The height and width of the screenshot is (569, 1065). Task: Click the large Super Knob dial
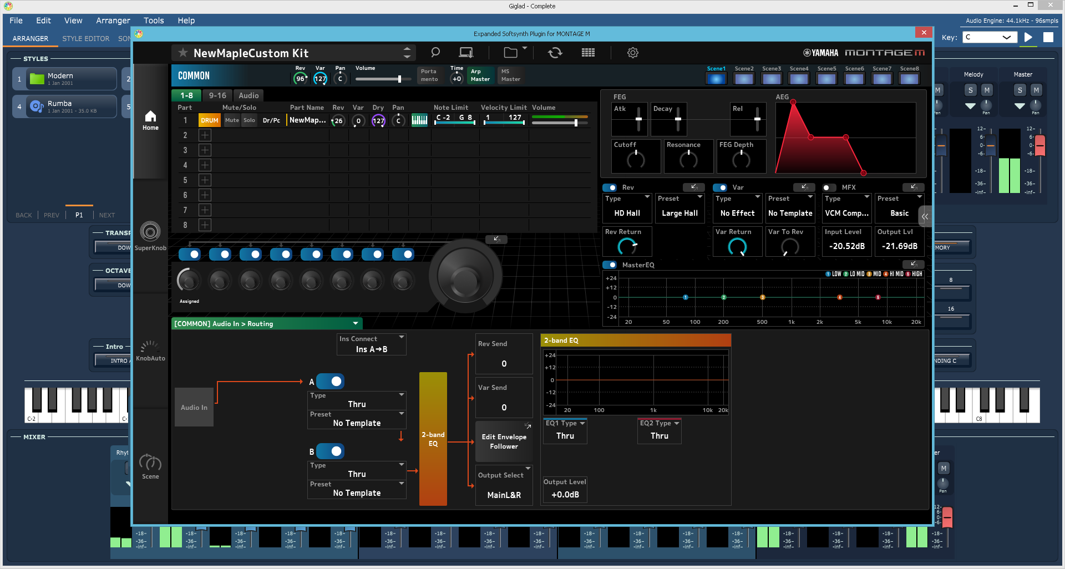[x=465, y=276]
